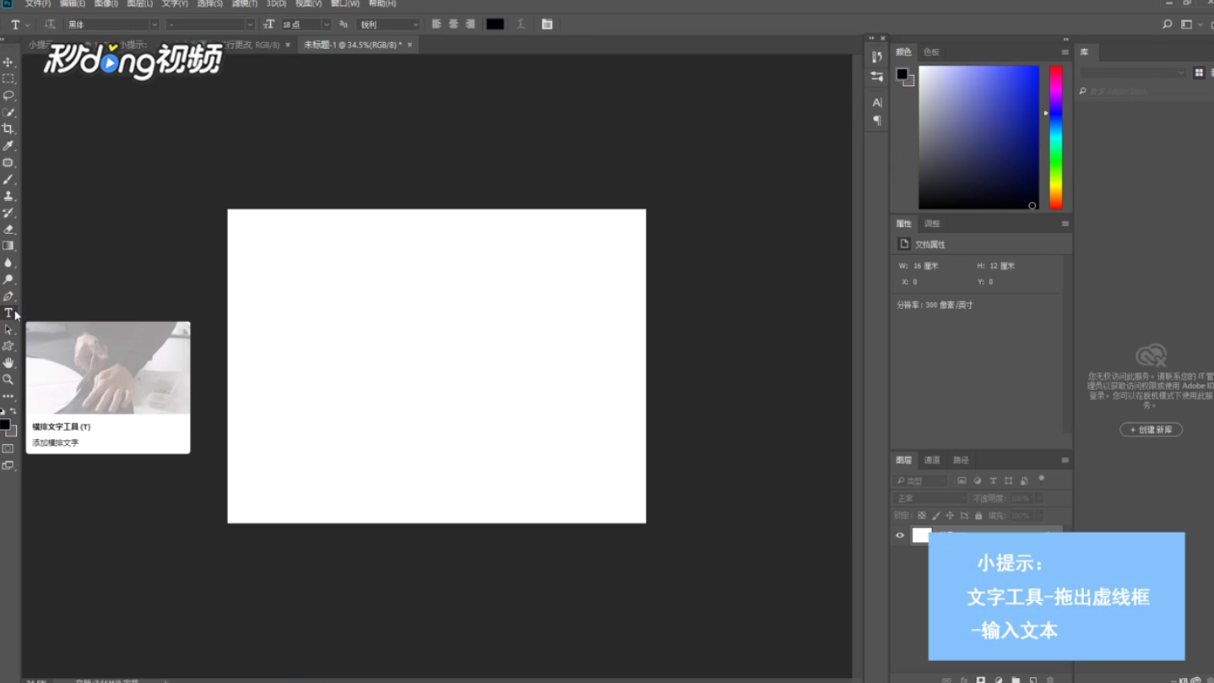The image size is (1214, 683).
Task: Select the Move tool
Action: pos(8,62)
